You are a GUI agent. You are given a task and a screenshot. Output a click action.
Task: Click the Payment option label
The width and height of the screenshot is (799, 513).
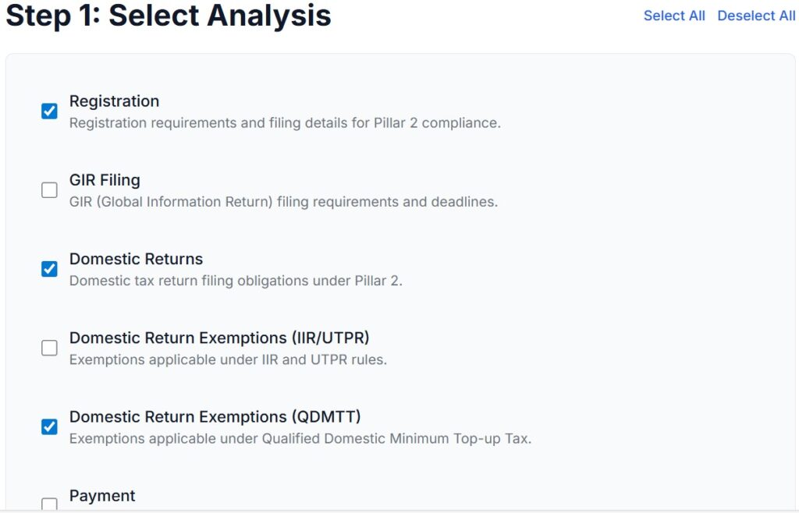point(102,496)
